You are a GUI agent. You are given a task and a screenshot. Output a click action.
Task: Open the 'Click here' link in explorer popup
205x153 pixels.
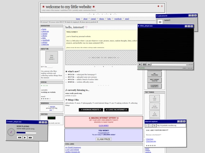[x=150, y=139]
